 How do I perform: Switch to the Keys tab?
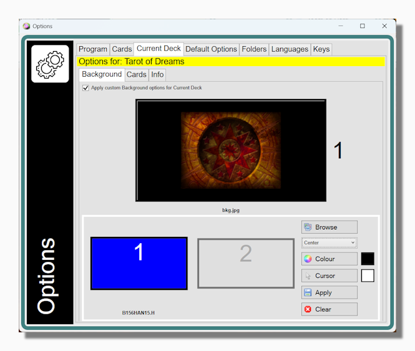321,49
